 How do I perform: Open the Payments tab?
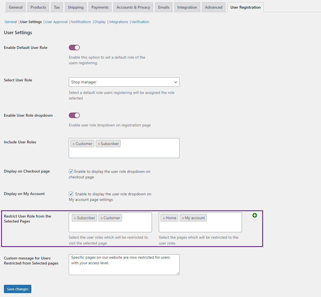click(100, 8)
